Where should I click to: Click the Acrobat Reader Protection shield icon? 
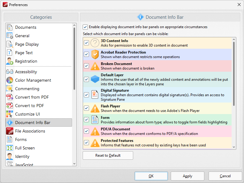click(95, 54)
